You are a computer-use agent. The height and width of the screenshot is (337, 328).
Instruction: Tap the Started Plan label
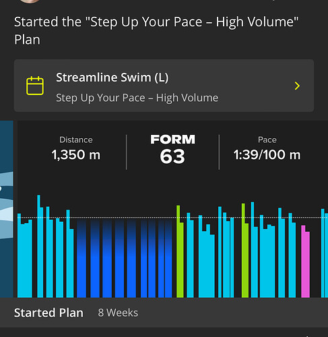(x=48, y=313)
